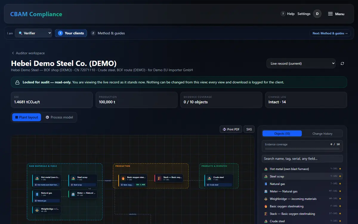Go to Method & guides step tab
The image size is (358, 224).
click(x=108, y=33)
